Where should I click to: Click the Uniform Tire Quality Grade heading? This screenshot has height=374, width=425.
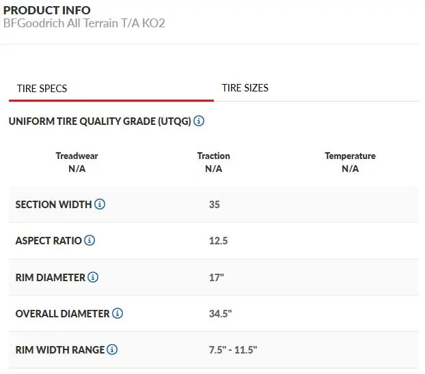pyautogui.click(x=100, y=121)
